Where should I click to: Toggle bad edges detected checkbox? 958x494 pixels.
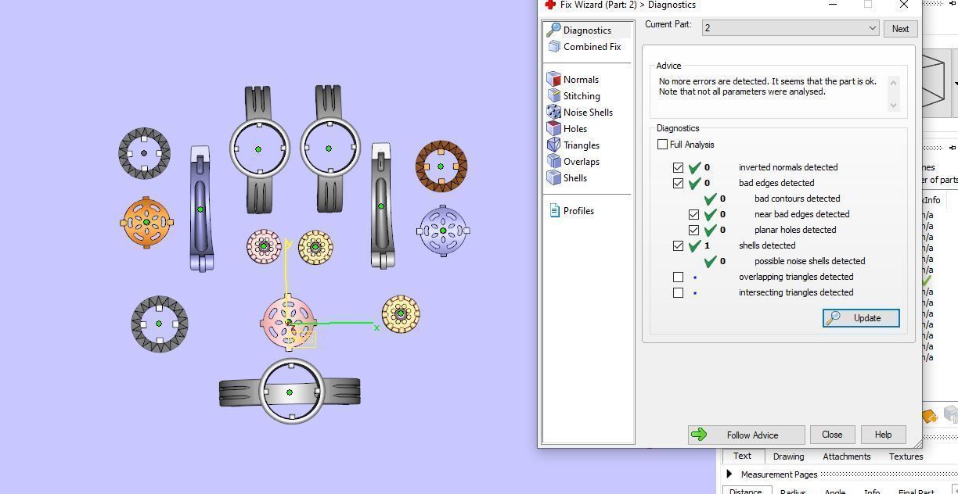tap(678, 183)
